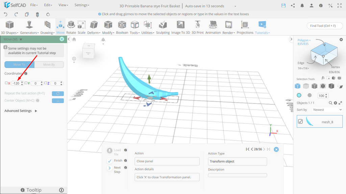Toggle the X coordinate checkbox
The width and height of the screenshot is (346, 194).
point(6,83)
